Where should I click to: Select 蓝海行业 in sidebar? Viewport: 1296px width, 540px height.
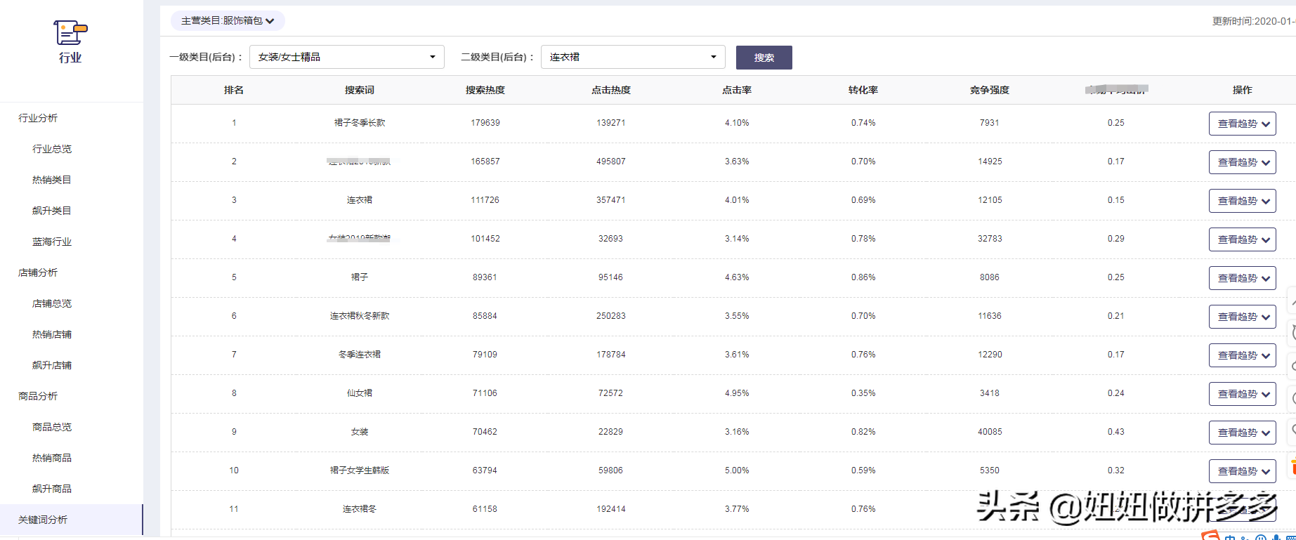click(x=52, y=242)
